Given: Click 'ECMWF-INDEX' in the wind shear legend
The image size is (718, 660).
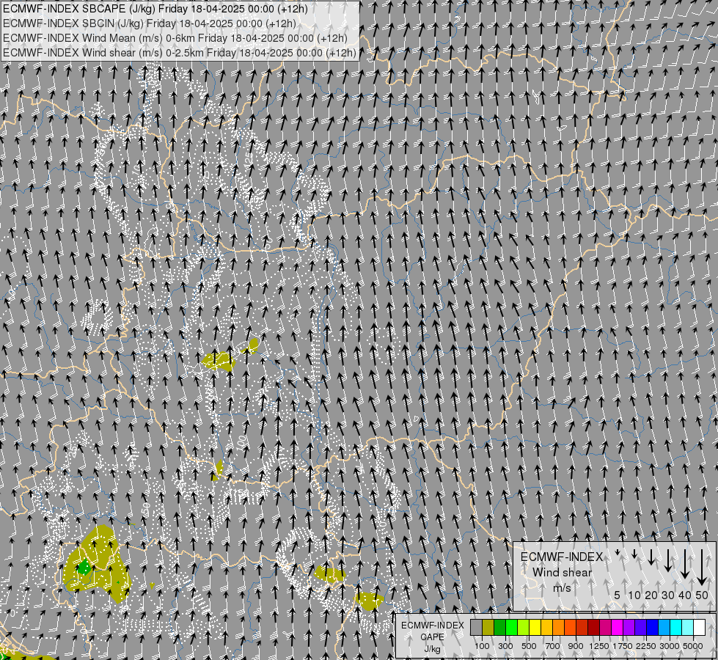Looking at the screenshot, I should point(562,557).
